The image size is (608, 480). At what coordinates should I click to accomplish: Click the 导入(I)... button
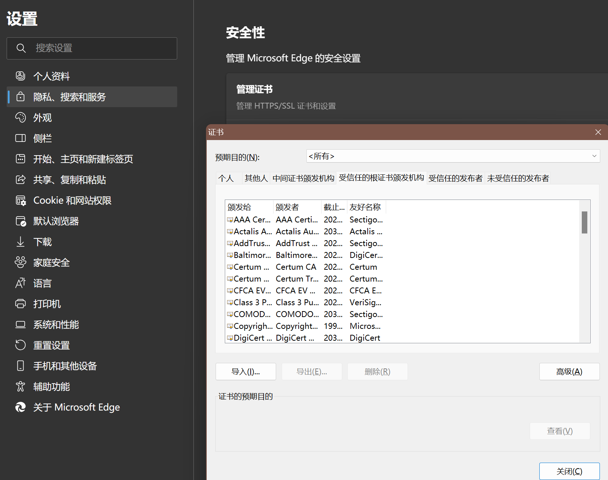pos(246,371)
